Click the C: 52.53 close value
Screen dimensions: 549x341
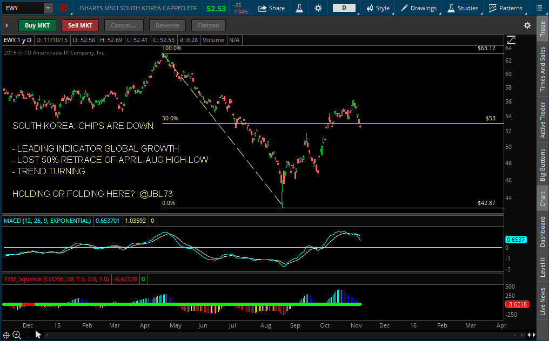click(x=164, y=40)
